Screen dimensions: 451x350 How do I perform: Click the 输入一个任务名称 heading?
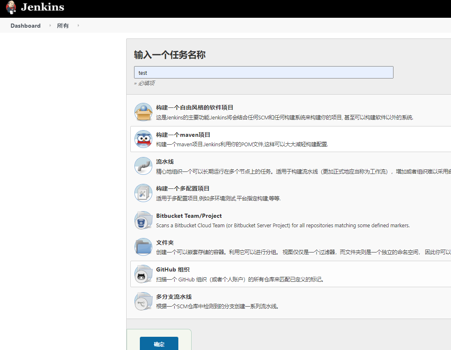170,55
